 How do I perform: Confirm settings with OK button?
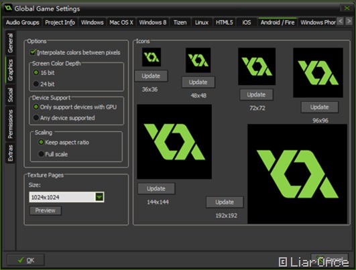25,260
